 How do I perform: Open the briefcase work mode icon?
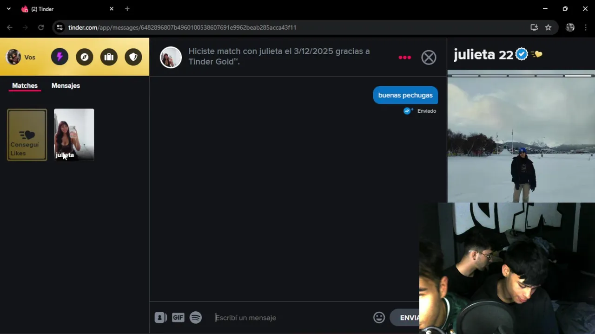(x=109, y=57)
